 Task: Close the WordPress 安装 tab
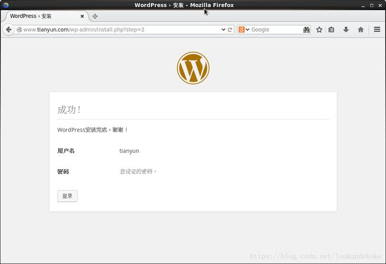point(82,16)
